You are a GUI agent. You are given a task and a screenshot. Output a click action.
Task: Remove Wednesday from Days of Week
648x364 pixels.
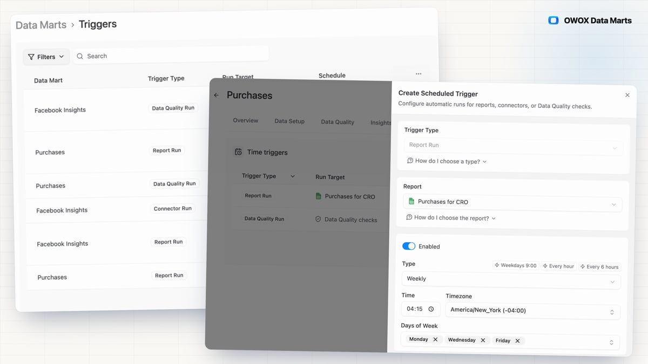click(x=483, y=340)
